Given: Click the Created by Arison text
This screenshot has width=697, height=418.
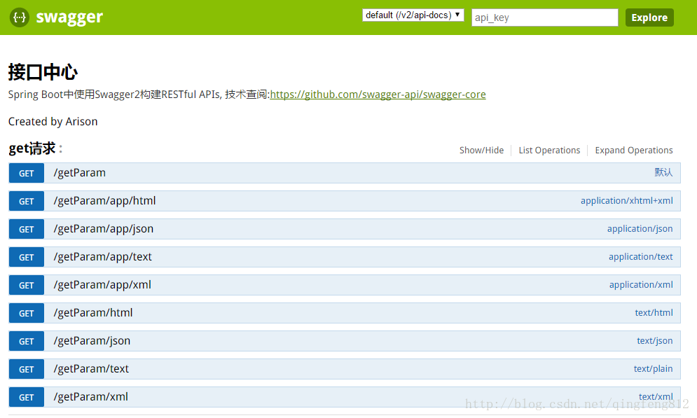Looking at the screenshot, I should tap(53, 122).
